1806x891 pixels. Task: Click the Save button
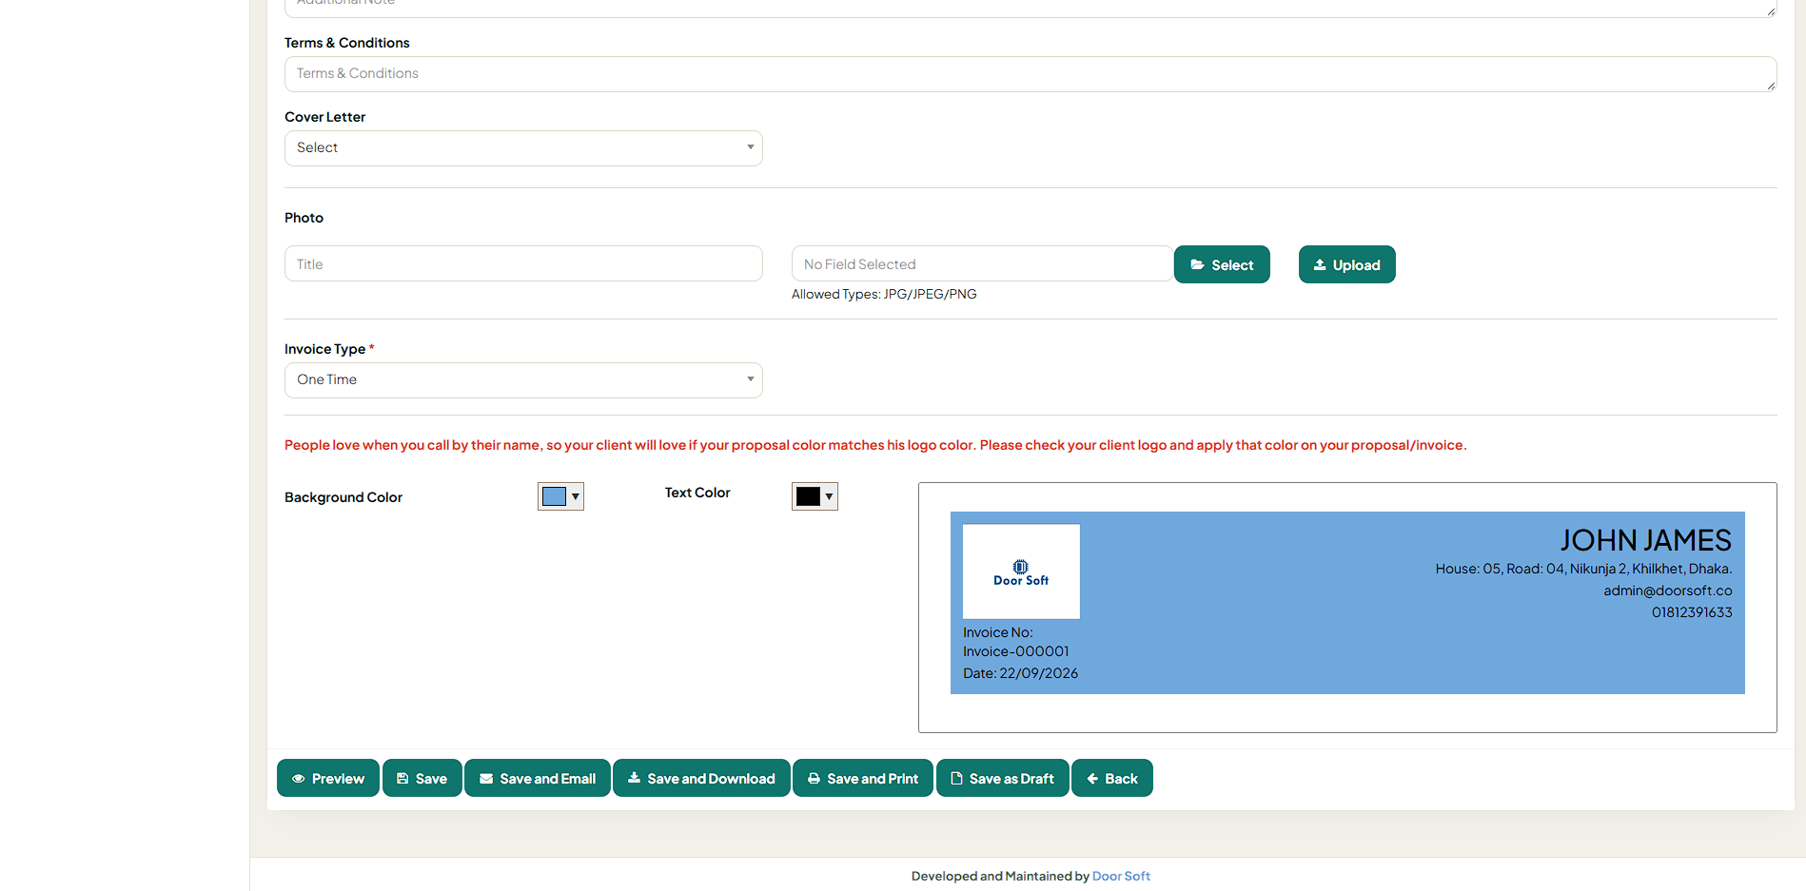(422, 778)
